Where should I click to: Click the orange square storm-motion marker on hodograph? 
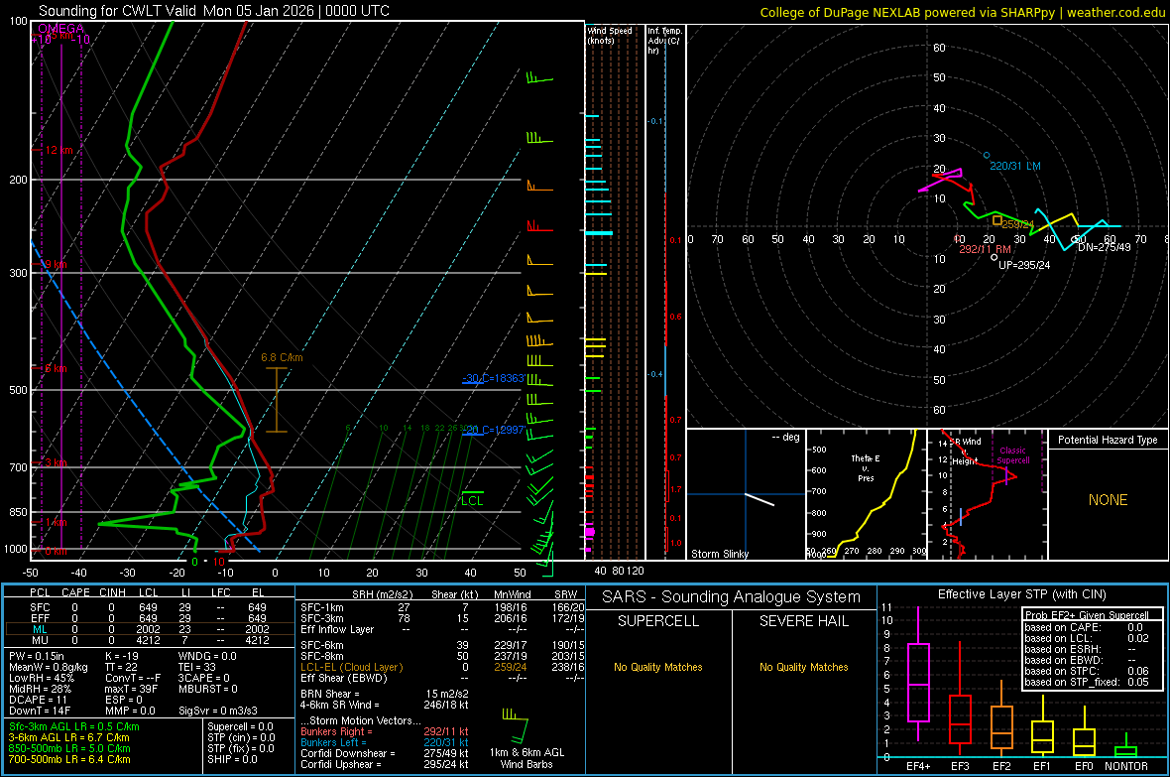pyautogui.click(x=996, y=220)
